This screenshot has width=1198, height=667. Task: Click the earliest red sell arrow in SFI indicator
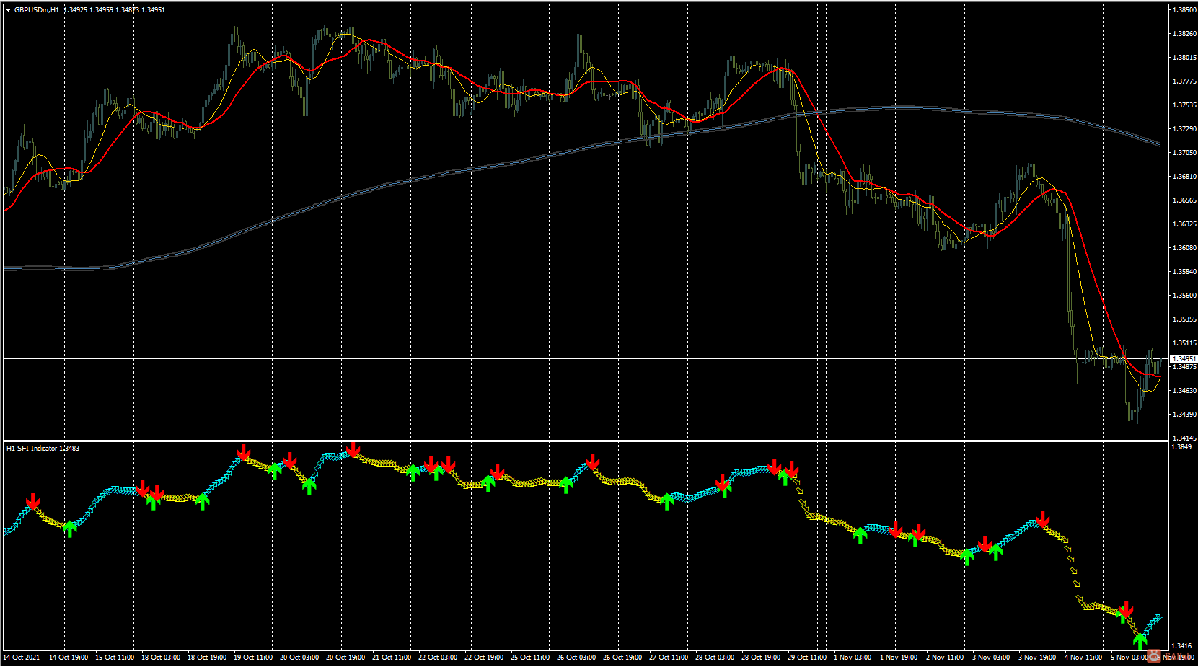tap(32, 501)
